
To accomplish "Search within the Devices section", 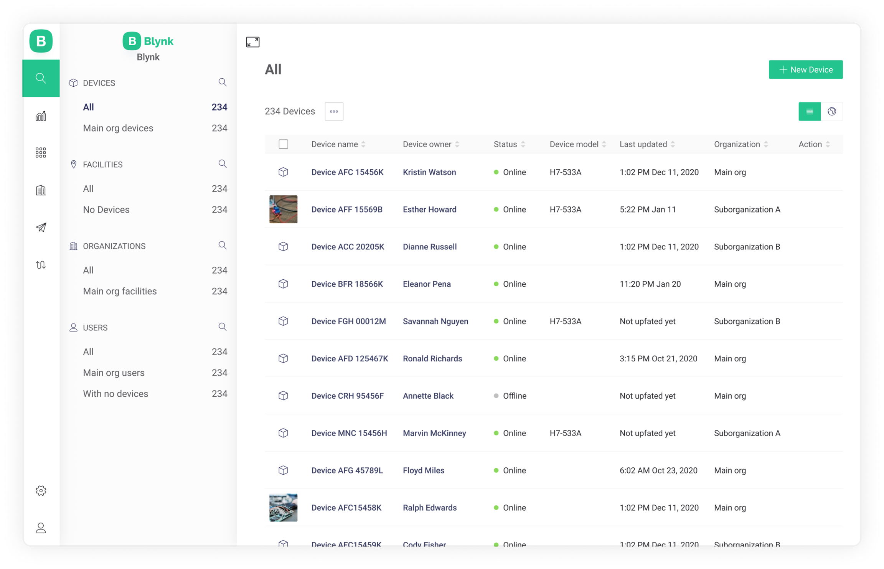I will pos(222,82).
